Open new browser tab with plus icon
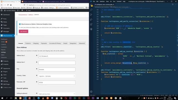The height and width of the screenshot is (100, 178). (64, 1)
